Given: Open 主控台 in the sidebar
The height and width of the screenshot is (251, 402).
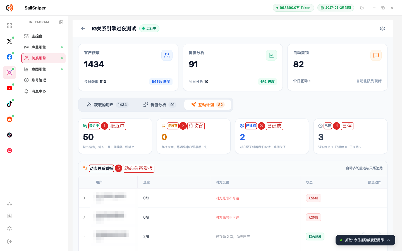Looking at the screenshot, I should pos(44,36).
